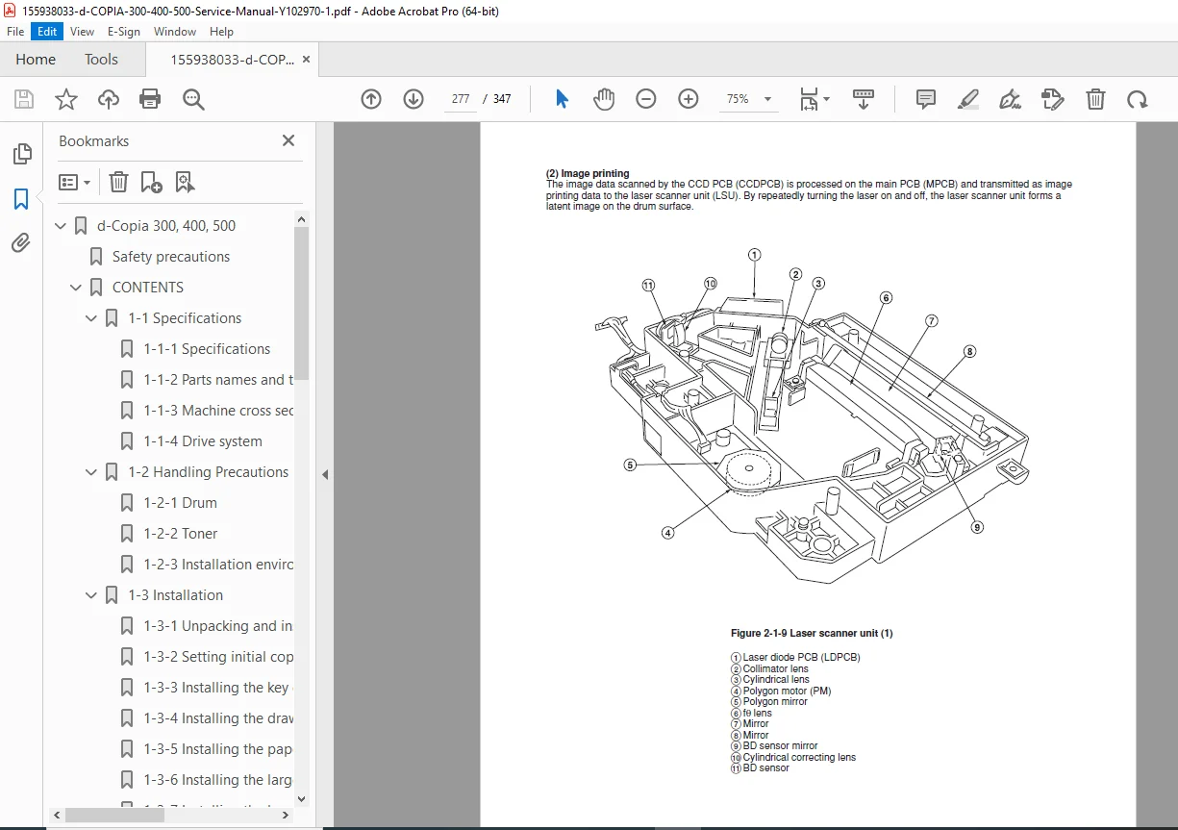Screen dimensions: 1178x830
Task: Open the page thumbnails side panel
Action: pyautogui.click(x=21, y=154)
